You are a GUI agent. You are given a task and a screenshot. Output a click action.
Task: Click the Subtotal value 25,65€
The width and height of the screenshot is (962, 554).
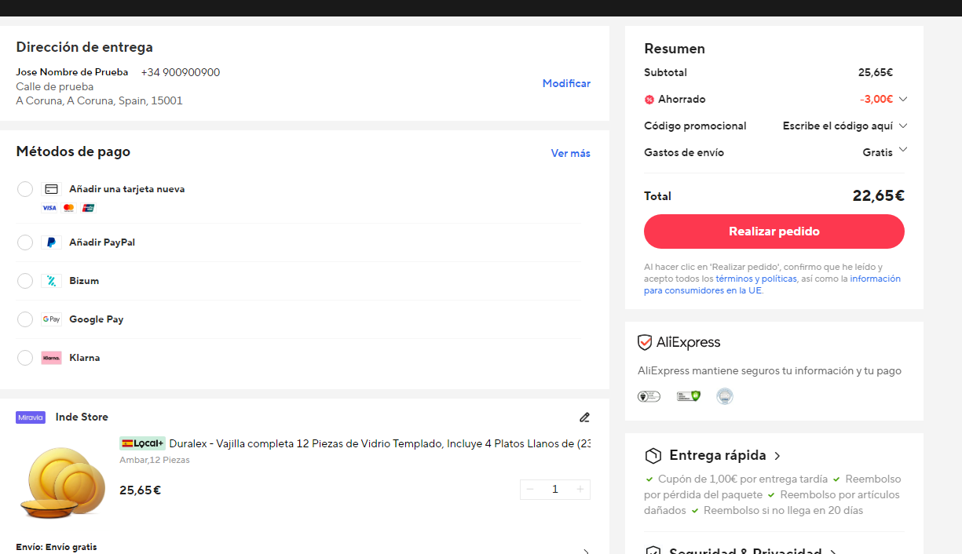(x=876, y=72)
